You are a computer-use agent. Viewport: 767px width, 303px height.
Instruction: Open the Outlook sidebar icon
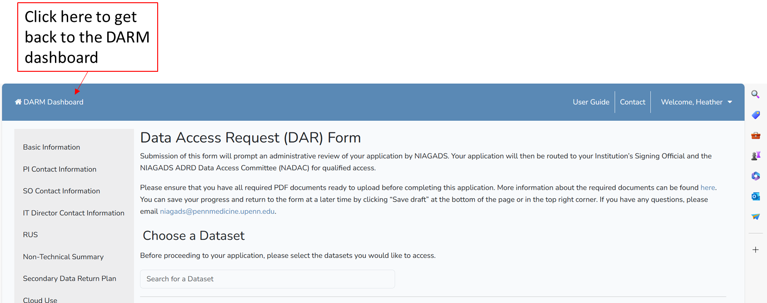[755, 196]
